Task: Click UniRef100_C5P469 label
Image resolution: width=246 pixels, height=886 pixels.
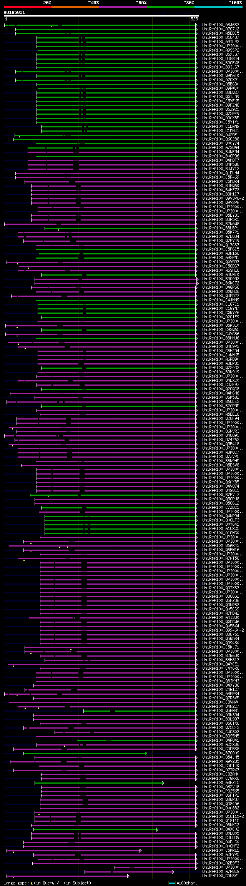Action: (x=221, y=177)
